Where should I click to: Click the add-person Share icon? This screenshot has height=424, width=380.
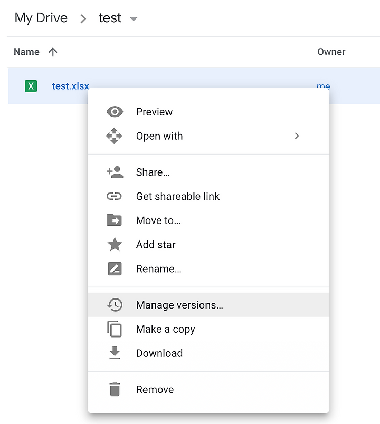coord(115,172)
